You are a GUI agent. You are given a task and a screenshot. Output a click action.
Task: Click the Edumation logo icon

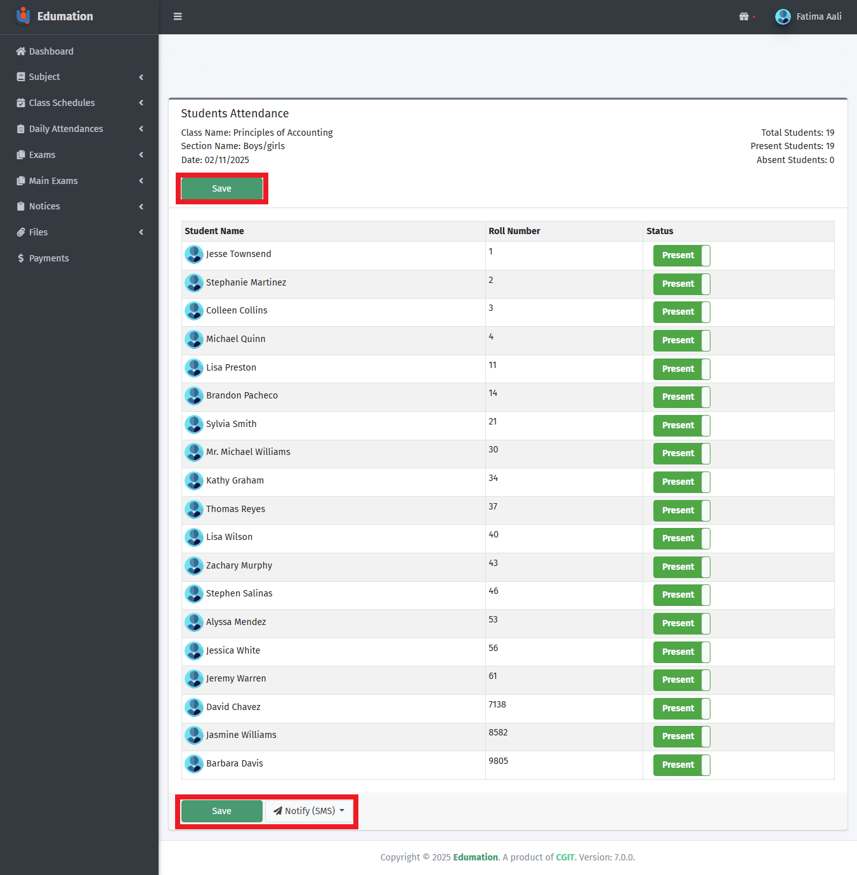click(23, 16)
